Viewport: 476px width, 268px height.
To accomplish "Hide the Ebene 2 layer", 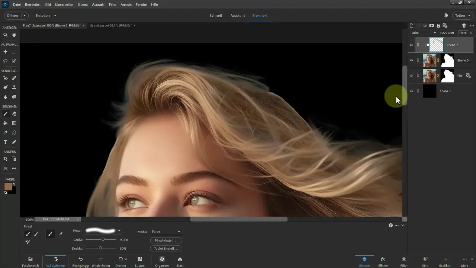I will click(x=411, y=45).
